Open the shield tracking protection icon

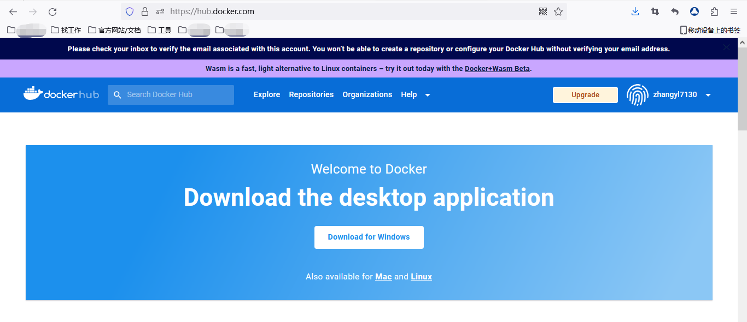coord(130,11)
